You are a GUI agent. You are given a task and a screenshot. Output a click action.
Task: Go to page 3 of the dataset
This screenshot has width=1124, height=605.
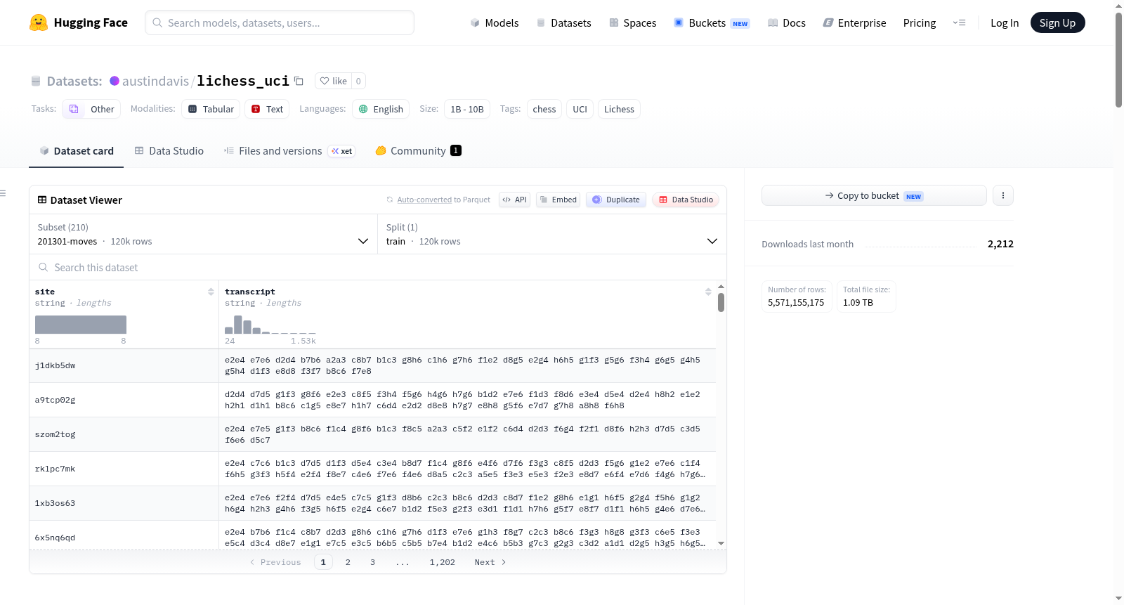coord(372,562)
